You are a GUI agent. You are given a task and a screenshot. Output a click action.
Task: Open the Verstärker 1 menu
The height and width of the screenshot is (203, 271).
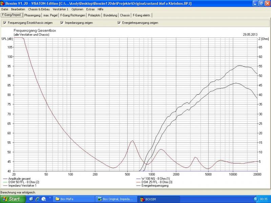click(x=61, y=9)
